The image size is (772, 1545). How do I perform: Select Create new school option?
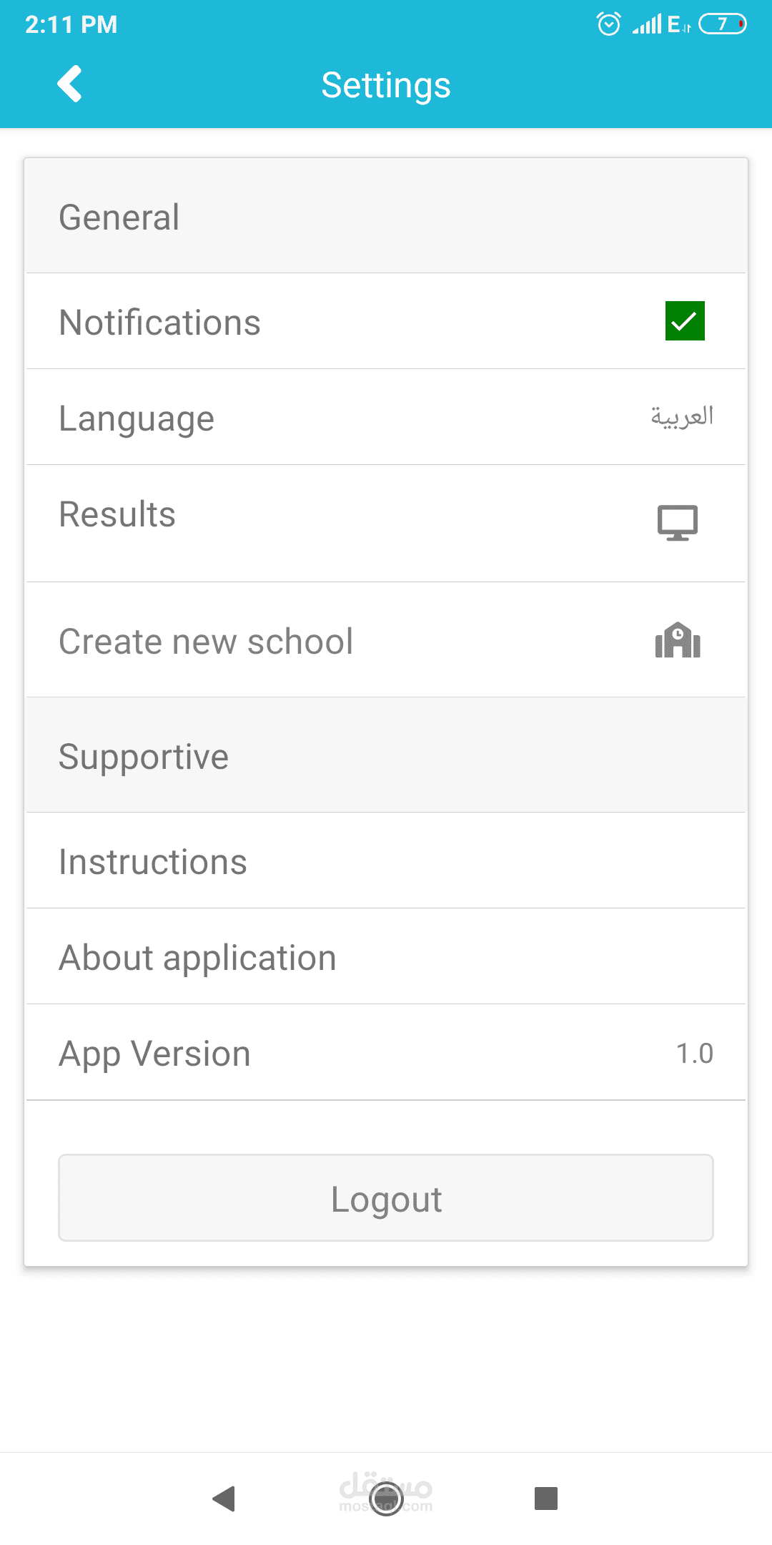pos(206,642)
